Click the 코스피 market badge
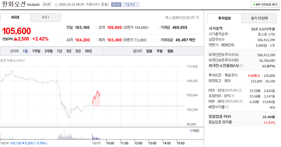281x147 pixels. click(46, 5)
